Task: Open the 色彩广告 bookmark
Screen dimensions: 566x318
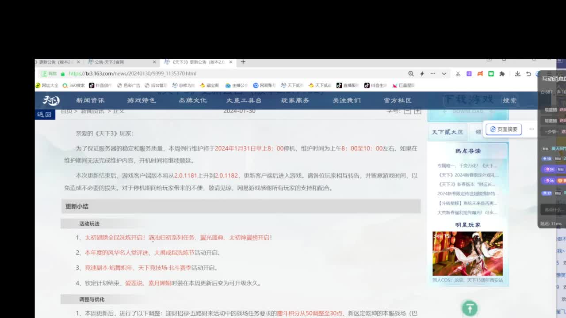Action: click(129, 86)
